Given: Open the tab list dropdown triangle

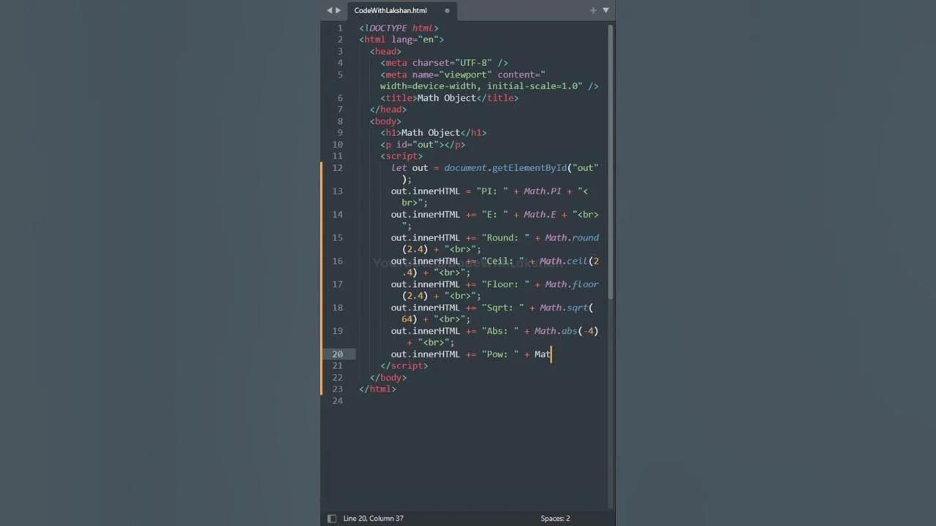Looking at the screenshot, I should [x=605, y=10].
